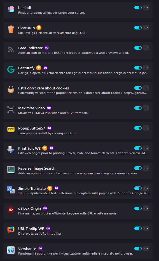The height and width of the screenshot is (261, 159).
Task: Open the three-dot menu for URL Tooltip WE
Action: pos(146,228)
